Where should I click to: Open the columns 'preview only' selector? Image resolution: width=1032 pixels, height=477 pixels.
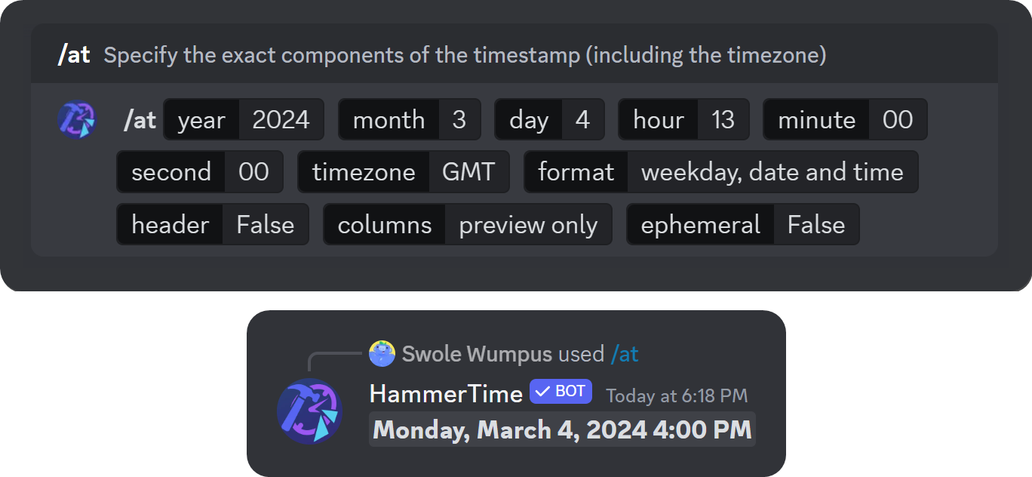click(467, 224)
